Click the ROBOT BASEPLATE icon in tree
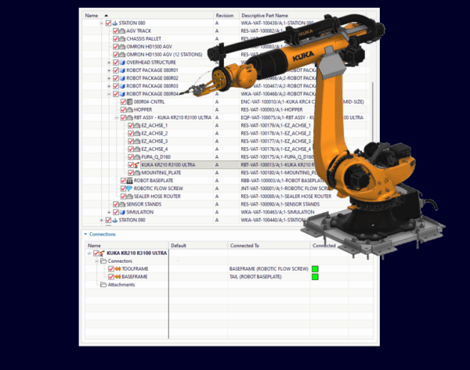 point(129,181)
